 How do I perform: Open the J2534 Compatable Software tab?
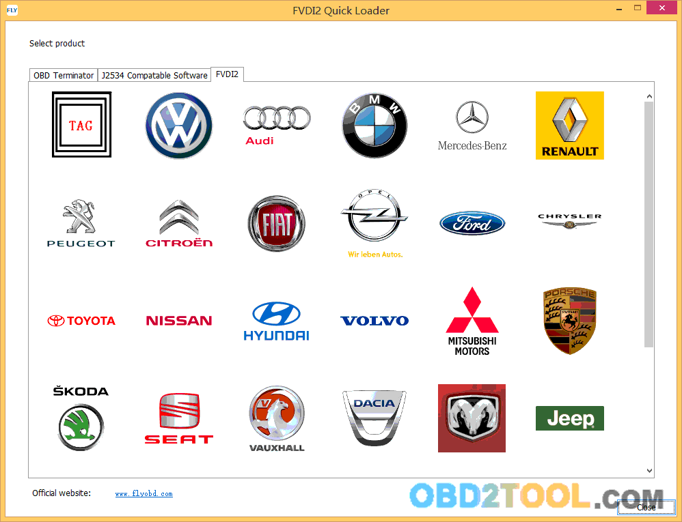coord(154,75)
